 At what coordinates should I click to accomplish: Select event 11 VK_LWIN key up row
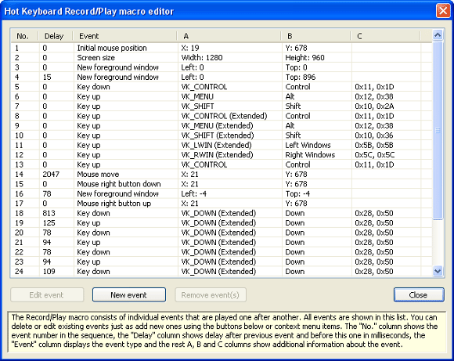222,145
